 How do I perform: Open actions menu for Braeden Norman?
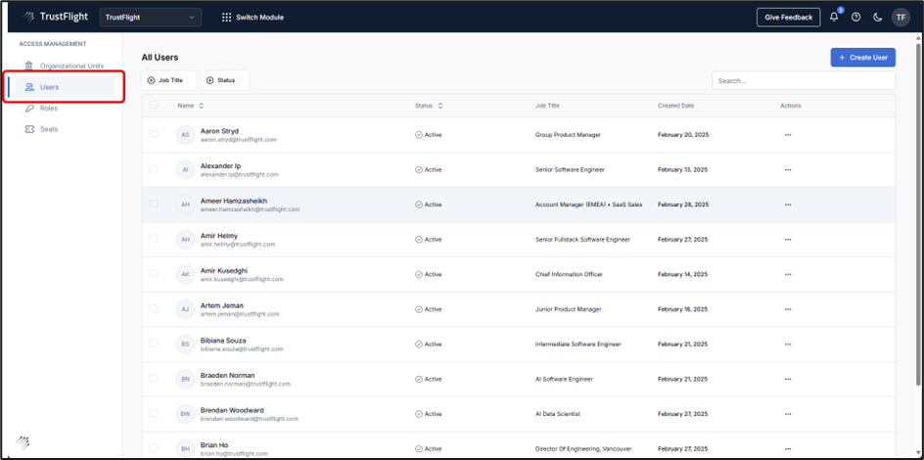coord(788,380)
